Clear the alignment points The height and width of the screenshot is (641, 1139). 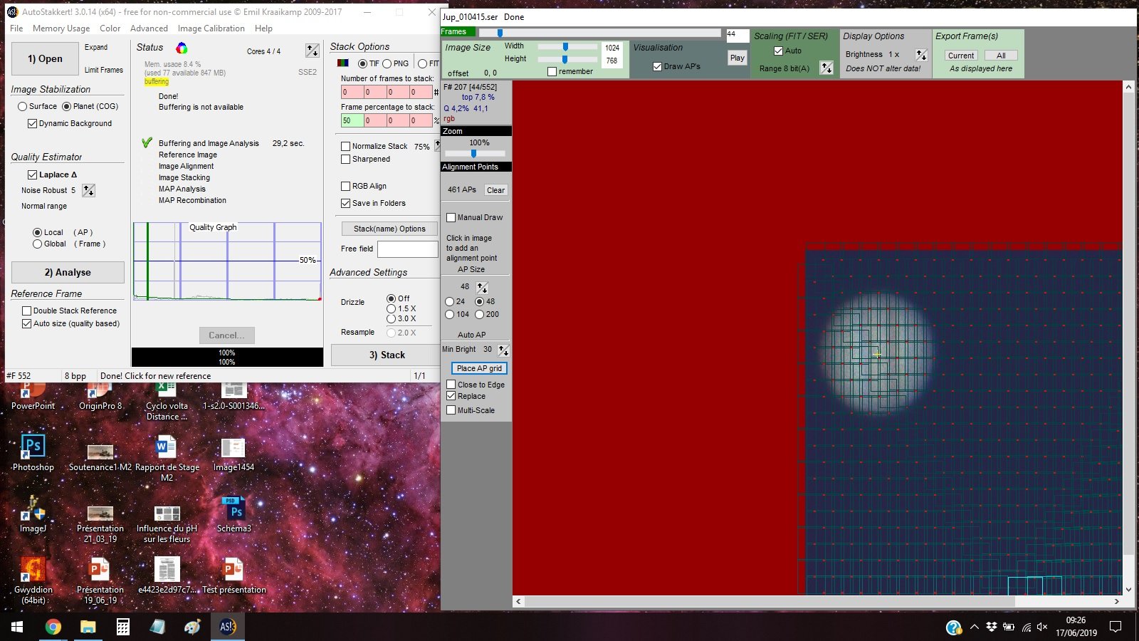tap(495, 190)
